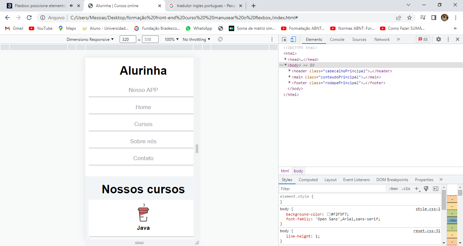Expand the head element node
This screenshot has height=246, width=463.
[285, 59]
